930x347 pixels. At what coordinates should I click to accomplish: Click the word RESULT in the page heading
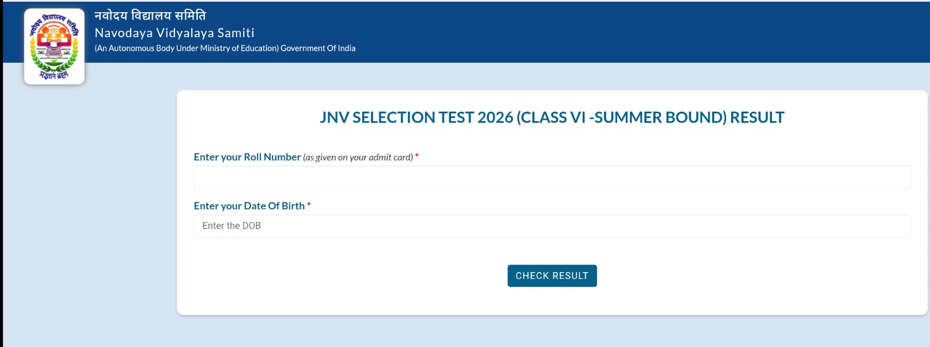tap(757, 117)
